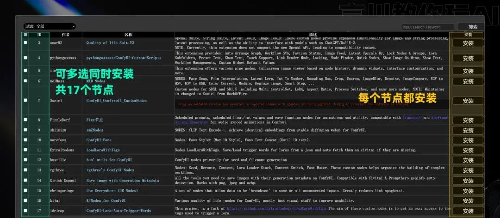The image size is (500, 218).
Task: Install rgthree's ComfyUI Nodes via 安装
Action: (468, 170)
